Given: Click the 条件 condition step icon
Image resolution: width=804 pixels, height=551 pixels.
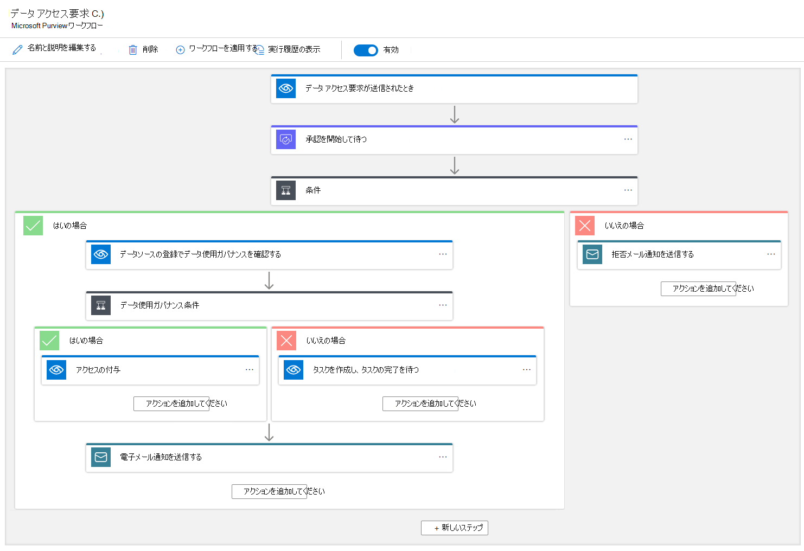Looking at the screenshot, I should click(x=286, y=190).
